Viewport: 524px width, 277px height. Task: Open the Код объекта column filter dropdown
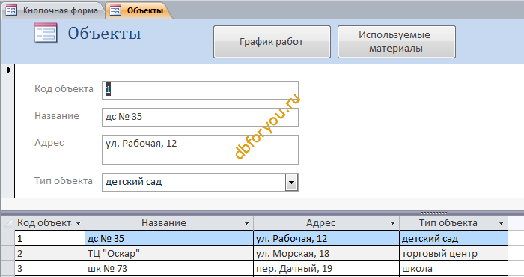[78, 223]
